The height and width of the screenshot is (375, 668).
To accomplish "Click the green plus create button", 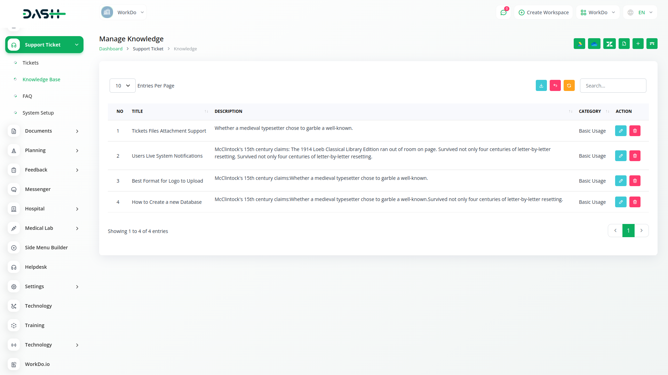I will click(638, 44).
